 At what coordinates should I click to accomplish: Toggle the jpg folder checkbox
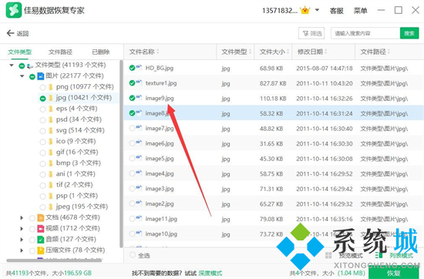[x=42, y=99]
